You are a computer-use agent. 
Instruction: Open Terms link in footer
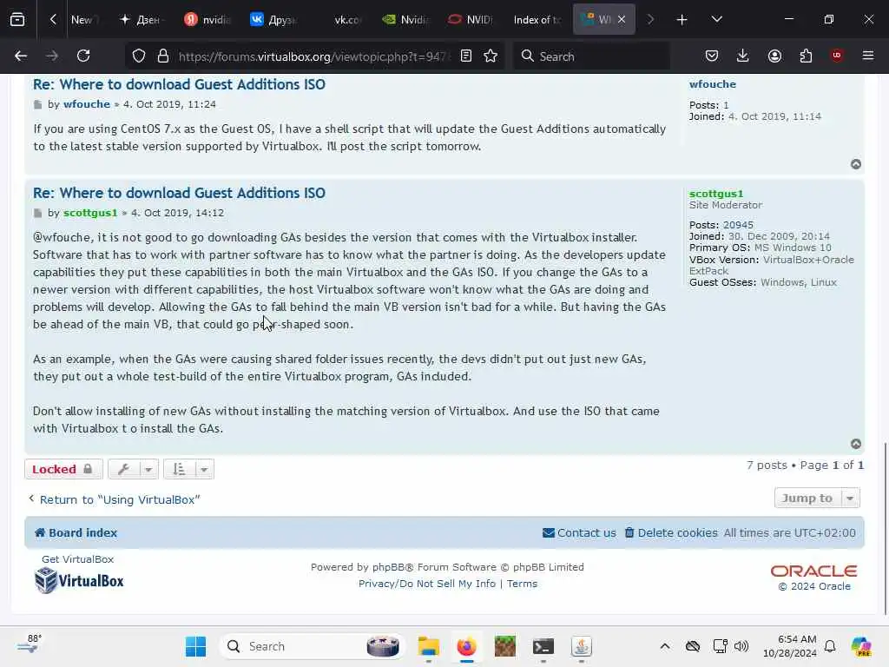(x=522, y=584)
